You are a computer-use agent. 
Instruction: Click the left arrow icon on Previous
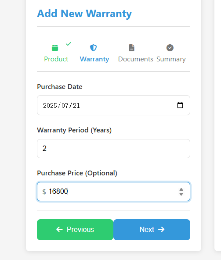59,229
